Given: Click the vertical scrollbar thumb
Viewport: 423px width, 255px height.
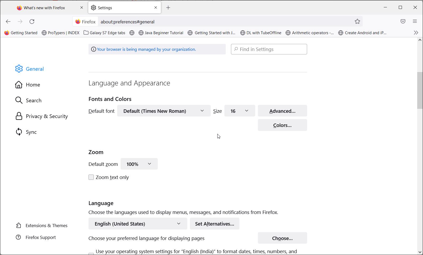Looking at the screenshot, I should [420, 90].
